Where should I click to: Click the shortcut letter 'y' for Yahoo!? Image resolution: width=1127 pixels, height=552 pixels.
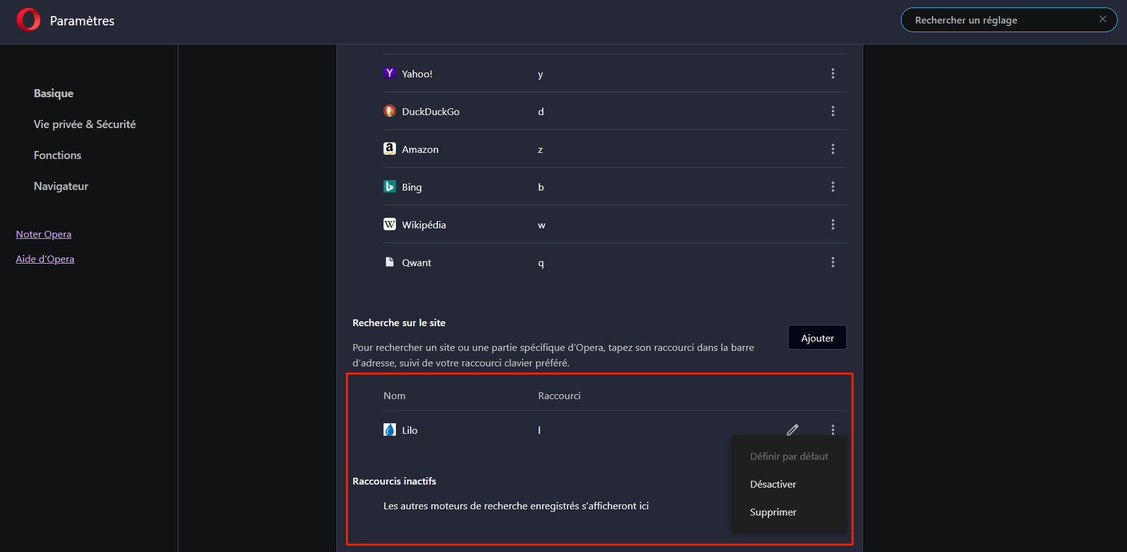click(540, 75)
